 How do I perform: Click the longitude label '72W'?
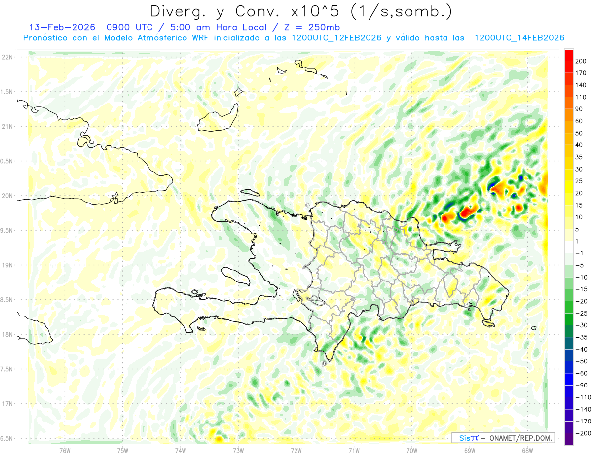pyautogui.click(x=296, y=450)
